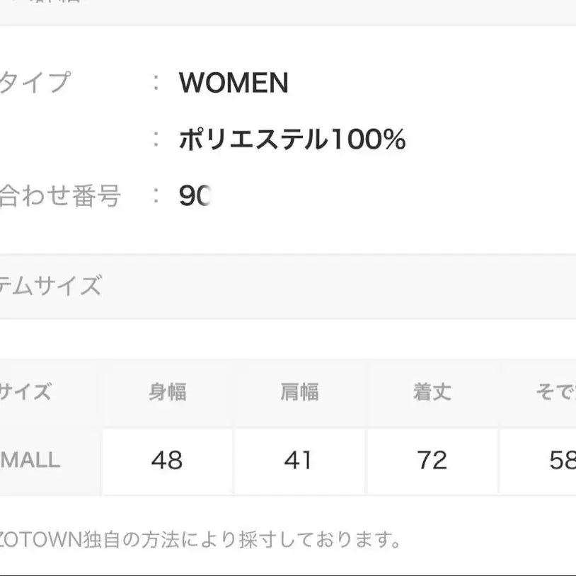Click the テムサイズ section header
576x576 pixels.
coord(50,287)
